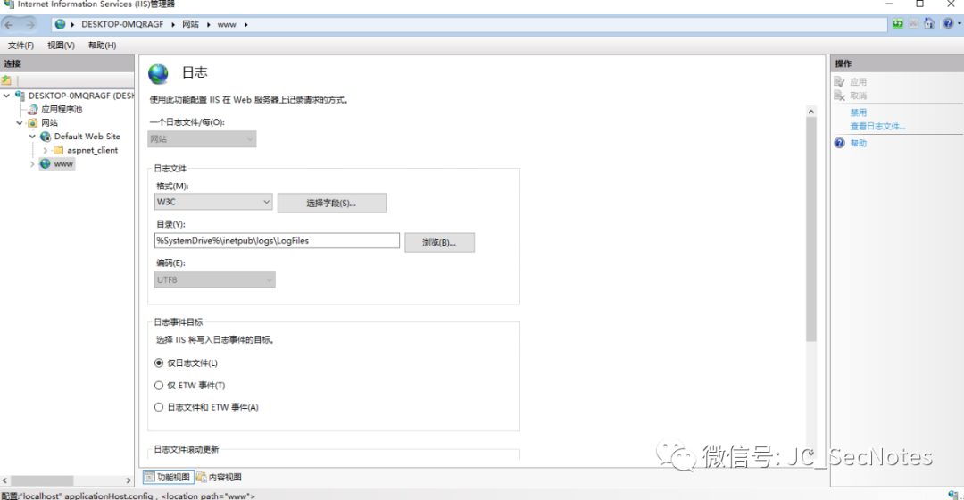Image resolution: width=964 pixels, height=500 pixels.
Task: Click the refresh page icon in toolbar
Action: pos(898,23)
